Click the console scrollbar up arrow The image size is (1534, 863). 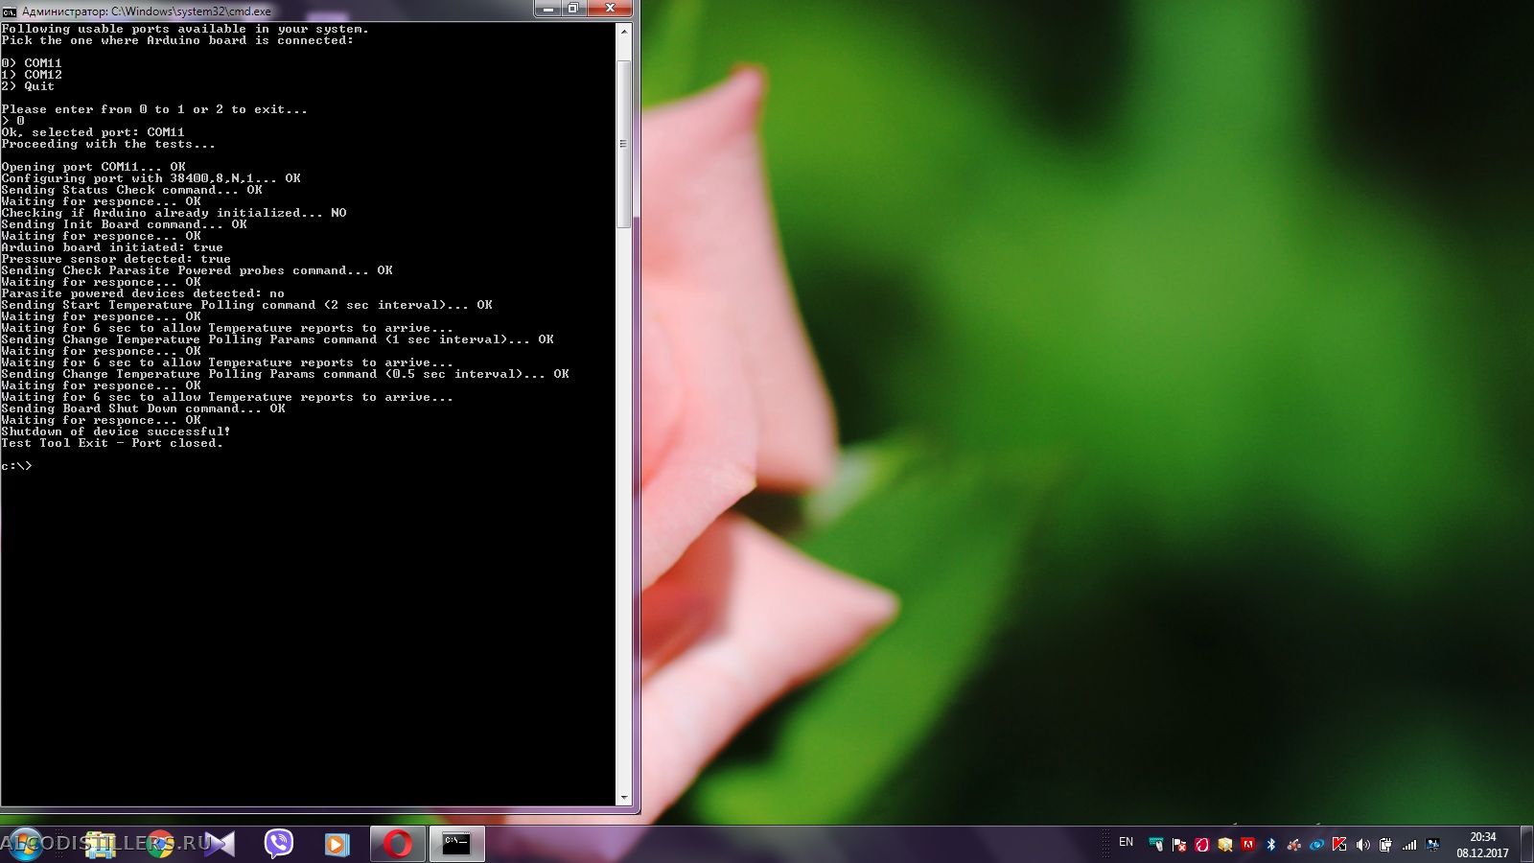coord(624,32)
